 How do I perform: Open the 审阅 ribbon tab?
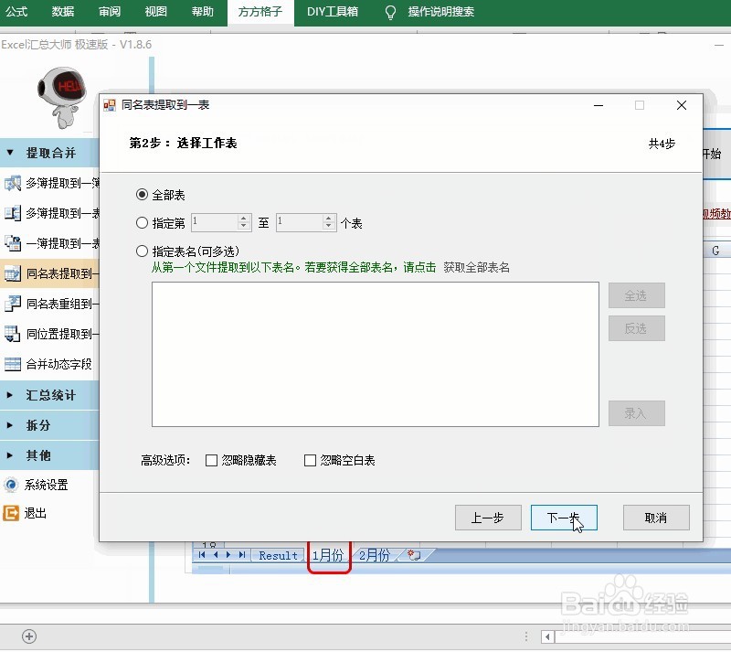tap(110, 12)
